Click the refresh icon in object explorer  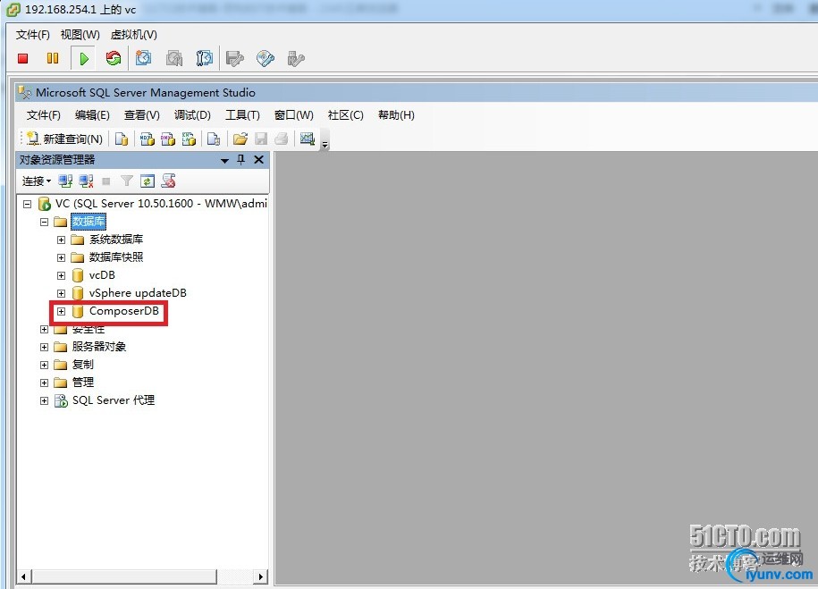(148, 181)
